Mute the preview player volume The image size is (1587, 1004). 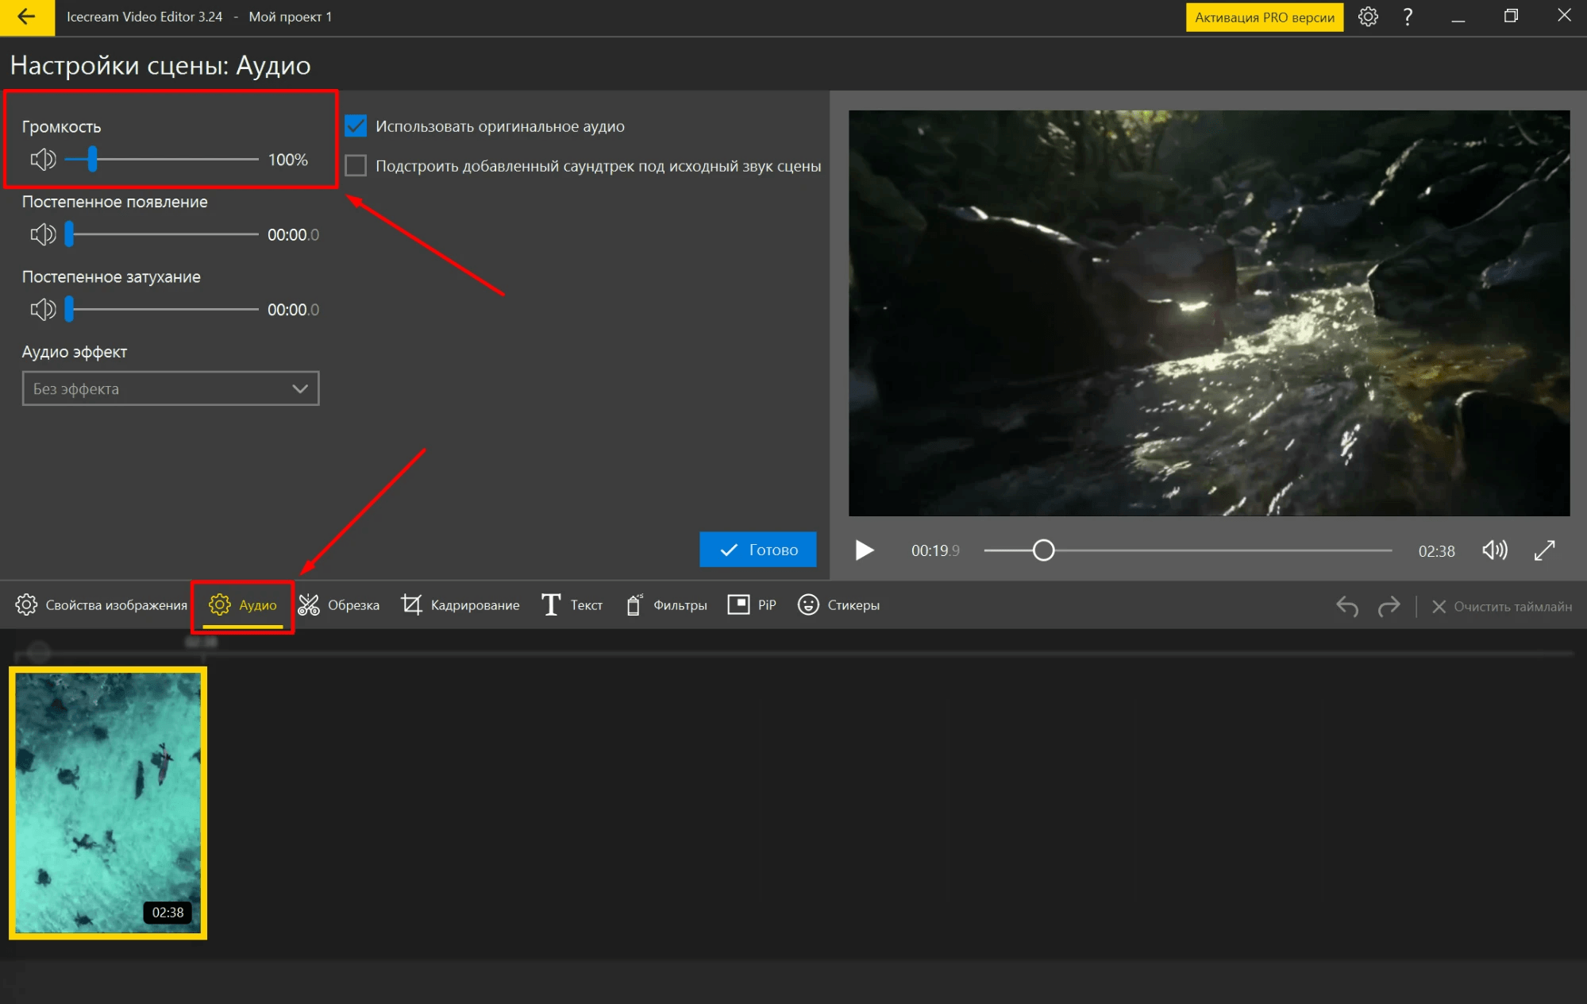[x=1494, y=550]
